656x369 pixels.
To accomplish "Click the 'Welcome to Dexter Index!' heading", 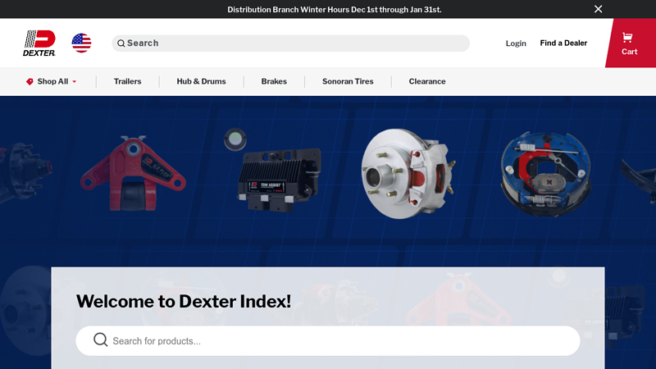I will [x=183, y=301].
